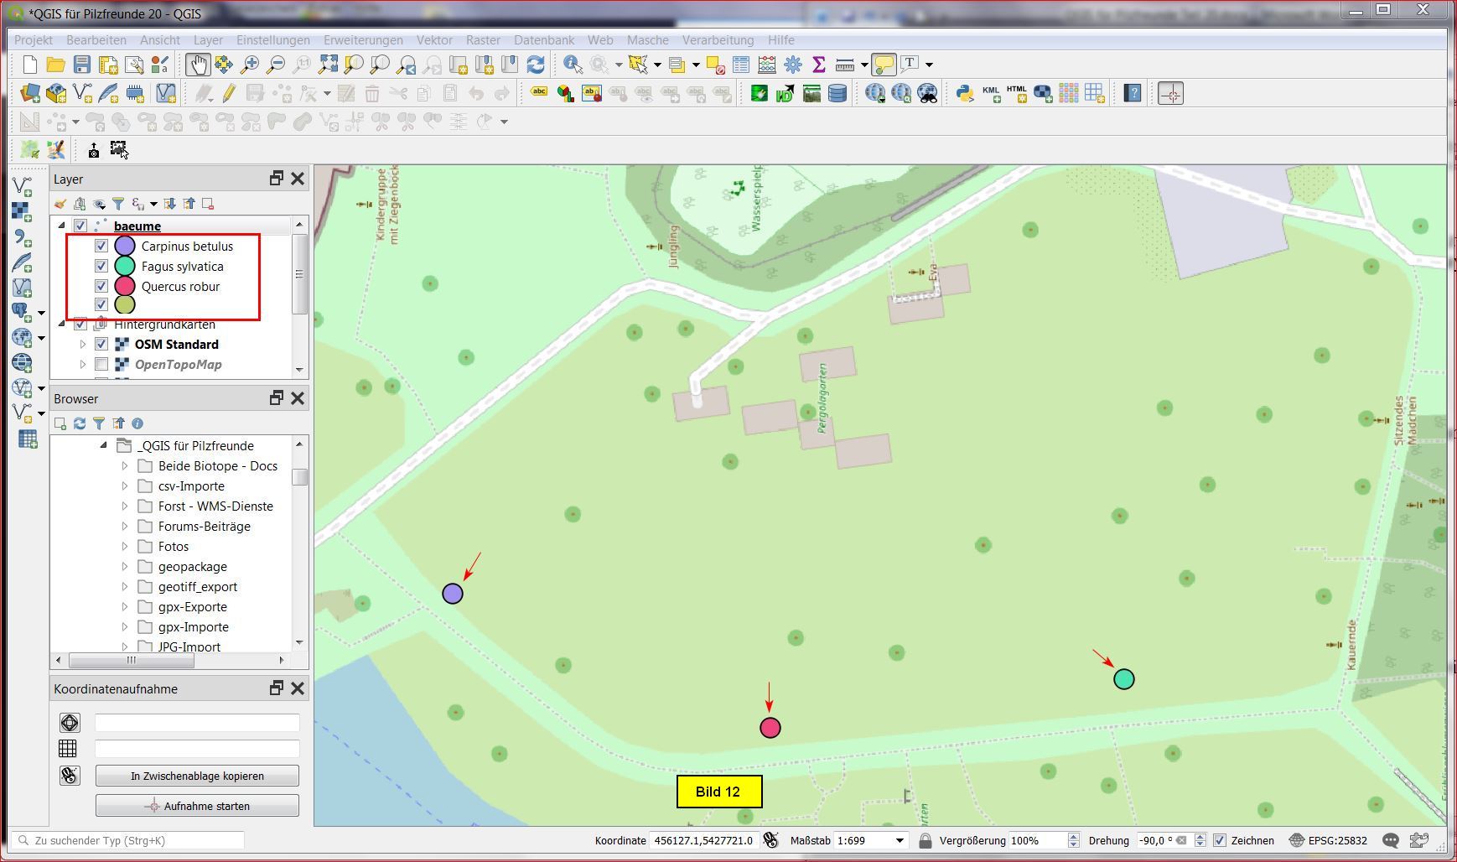Image resolution: width=1457 pixels, height=862 pixels.
Task: Open the Vektor menu
Action: [433, 39]
